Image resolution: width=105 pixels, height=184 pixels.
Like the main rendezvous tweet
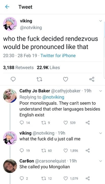(x=66, y=79)
